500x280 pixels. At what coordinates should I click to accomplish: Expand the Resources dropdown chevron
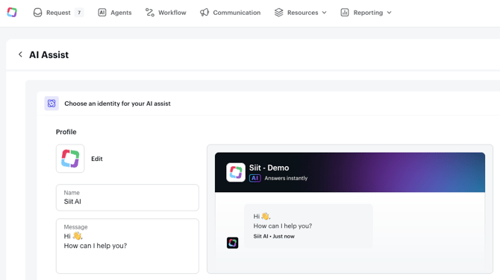pos(325,13)
